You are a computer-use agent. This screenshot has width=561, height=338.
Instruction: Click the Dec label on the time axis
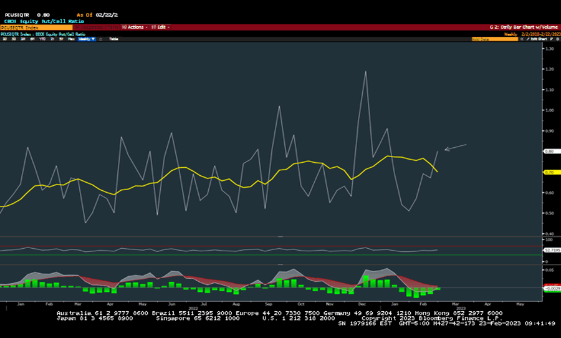[x=362, y=304]
